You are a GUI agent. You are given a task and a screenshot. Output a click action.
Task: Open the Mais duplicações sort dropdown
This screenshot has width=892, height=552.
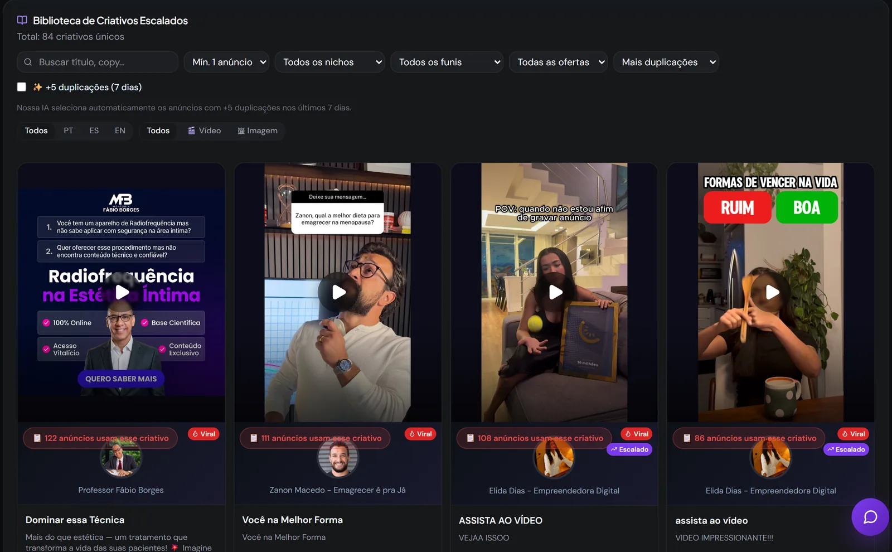pyautogui.click(x=666, y=62)
